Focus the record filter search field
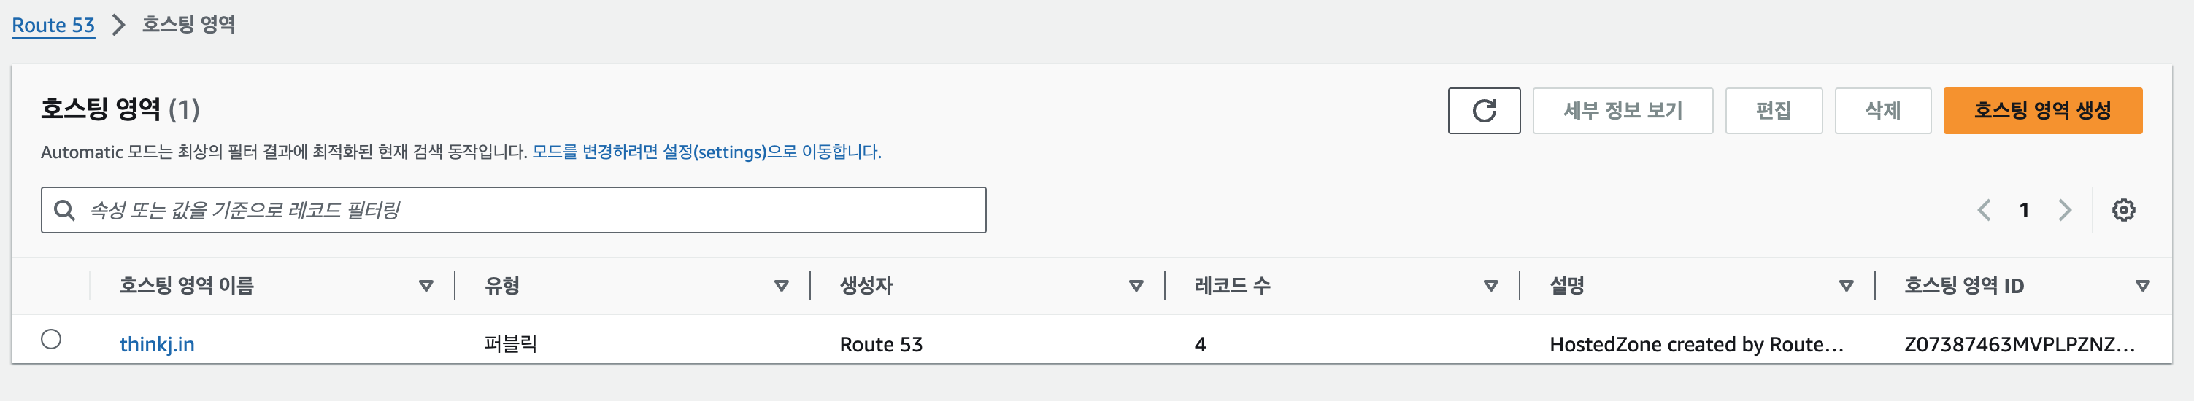 coord(514,210)
